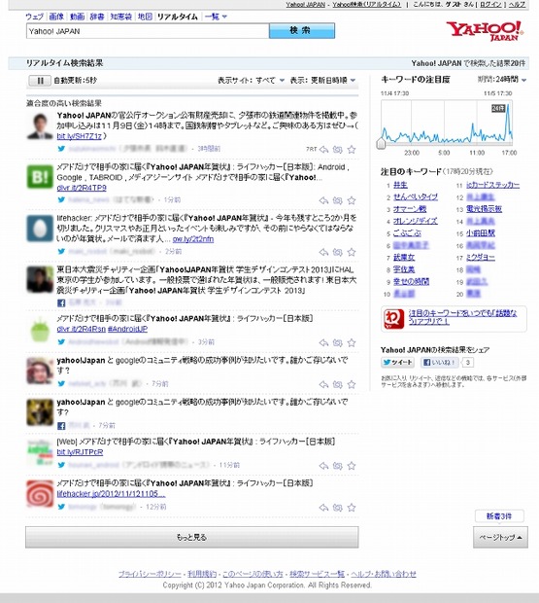Image resolution: width=539 pixels, height=603 pixels.
Task: Open the ow.ly/2t2nfn link
Action: (x=193, y=239)
